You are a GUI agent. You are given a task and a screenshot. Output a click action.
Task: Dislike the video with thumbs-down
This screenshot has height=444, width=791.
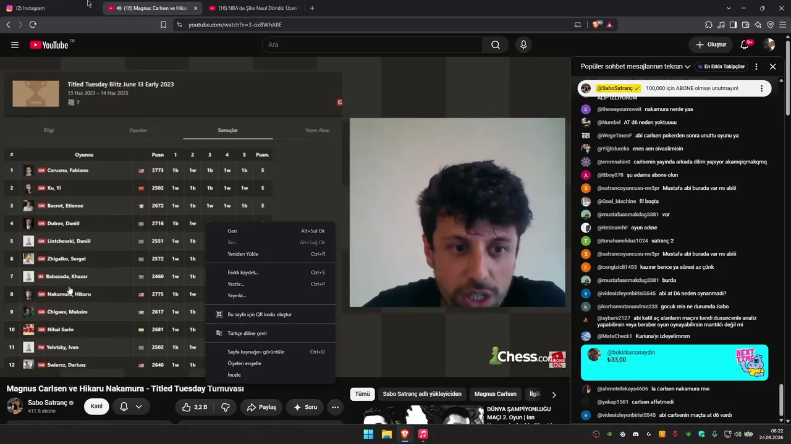point(226,407)
